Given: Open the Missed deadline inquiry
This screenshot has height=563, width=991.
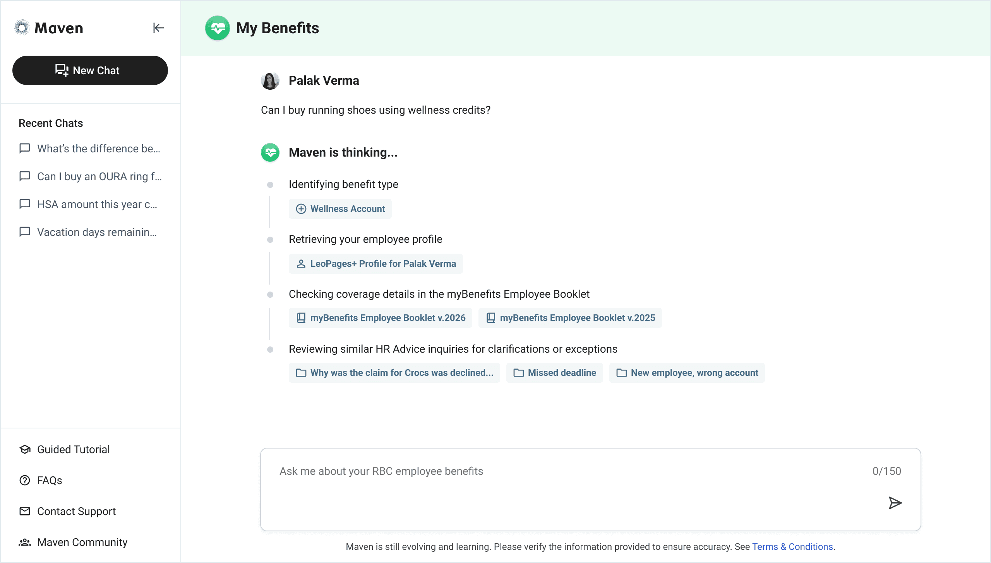Looking at the screenshot, I should (555, 373).
